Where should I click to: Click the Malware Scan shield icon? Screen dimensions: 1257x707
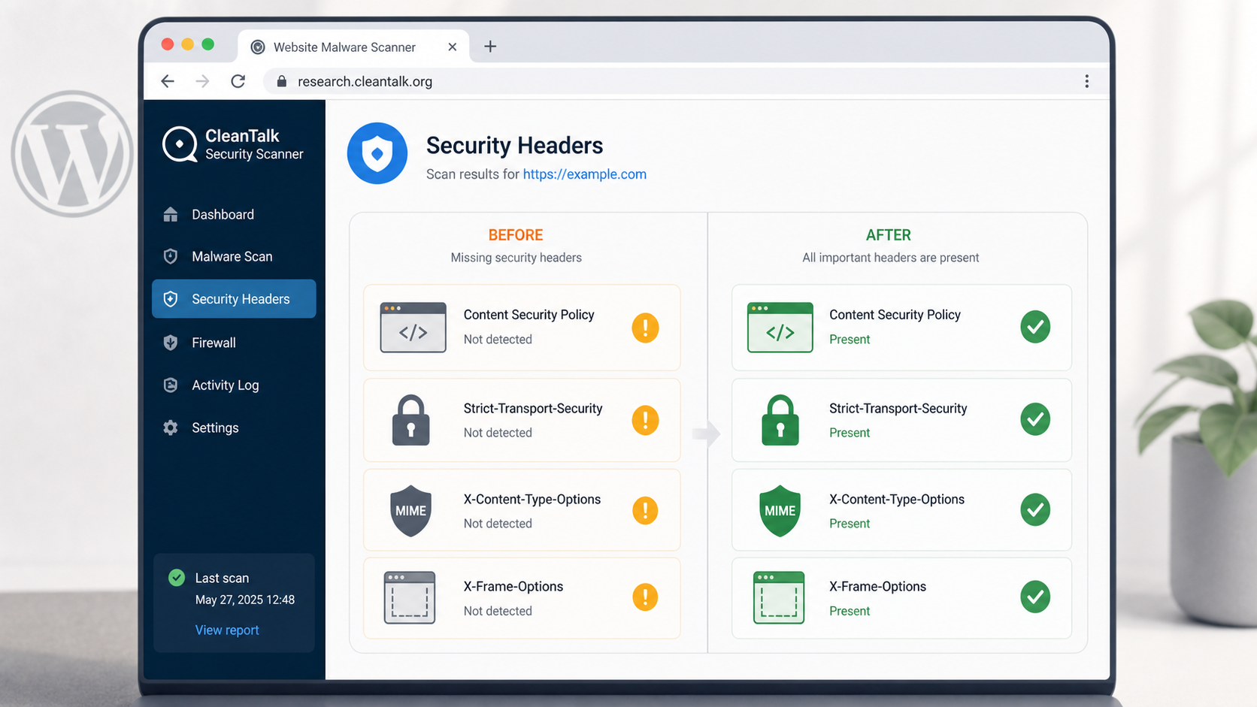point(171,257)
